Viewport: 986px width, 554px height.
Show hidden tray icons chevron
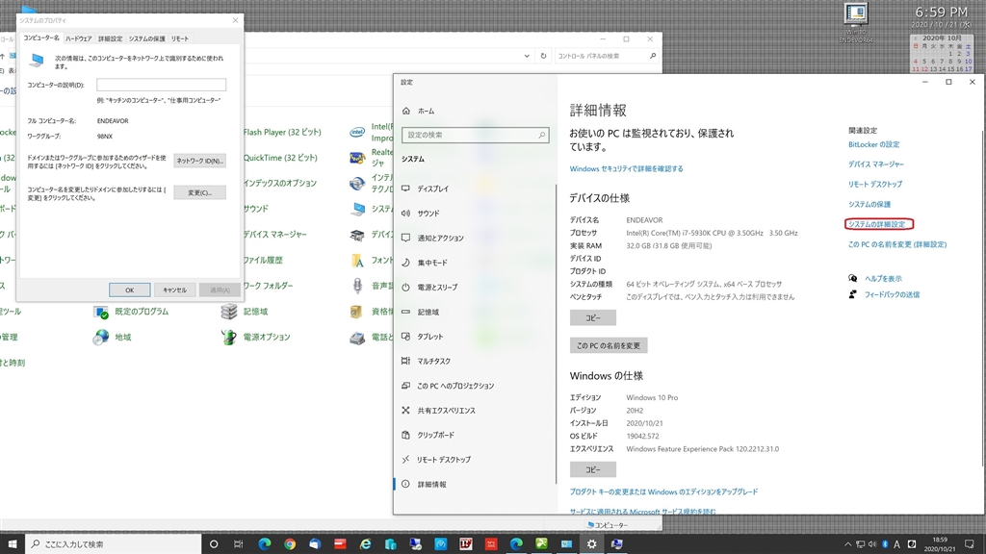(x=847, y=544)
